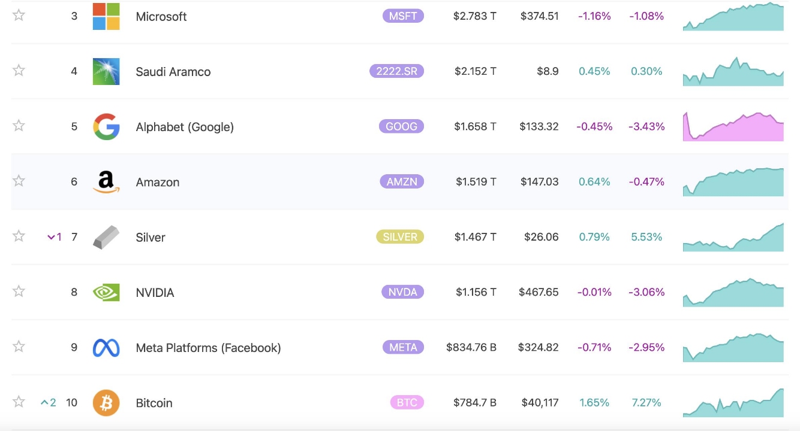Open Meta via its infinity logo
800x431 pixels.
pyautogui.click(x=106, y=347)
